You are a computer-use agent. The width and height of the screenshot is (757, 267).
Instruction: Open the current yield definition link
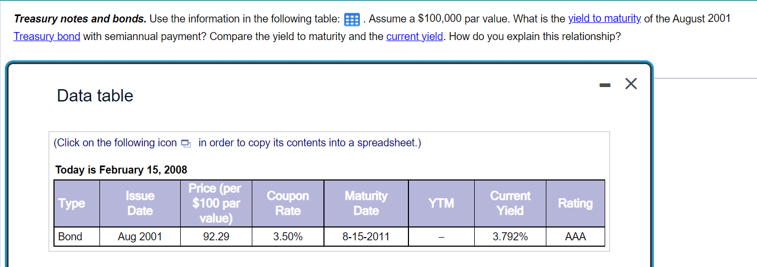click(x=415, y=37)
